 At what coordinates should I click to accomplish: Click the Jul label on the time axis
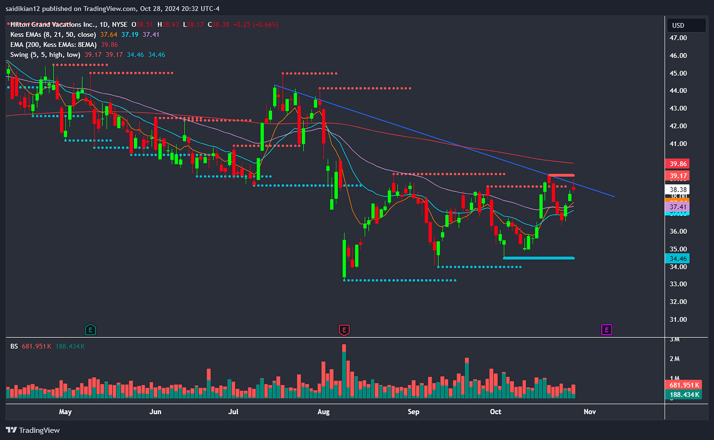coord(233,412)
